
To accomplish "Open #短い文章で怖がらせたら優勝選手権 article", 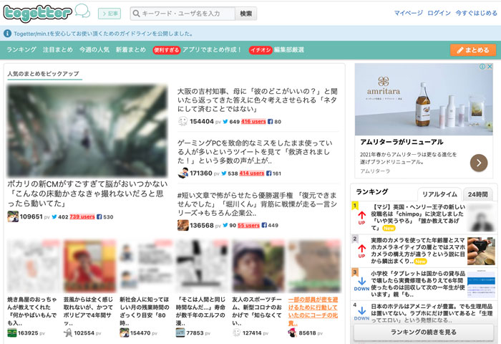I will click(257, 204).
